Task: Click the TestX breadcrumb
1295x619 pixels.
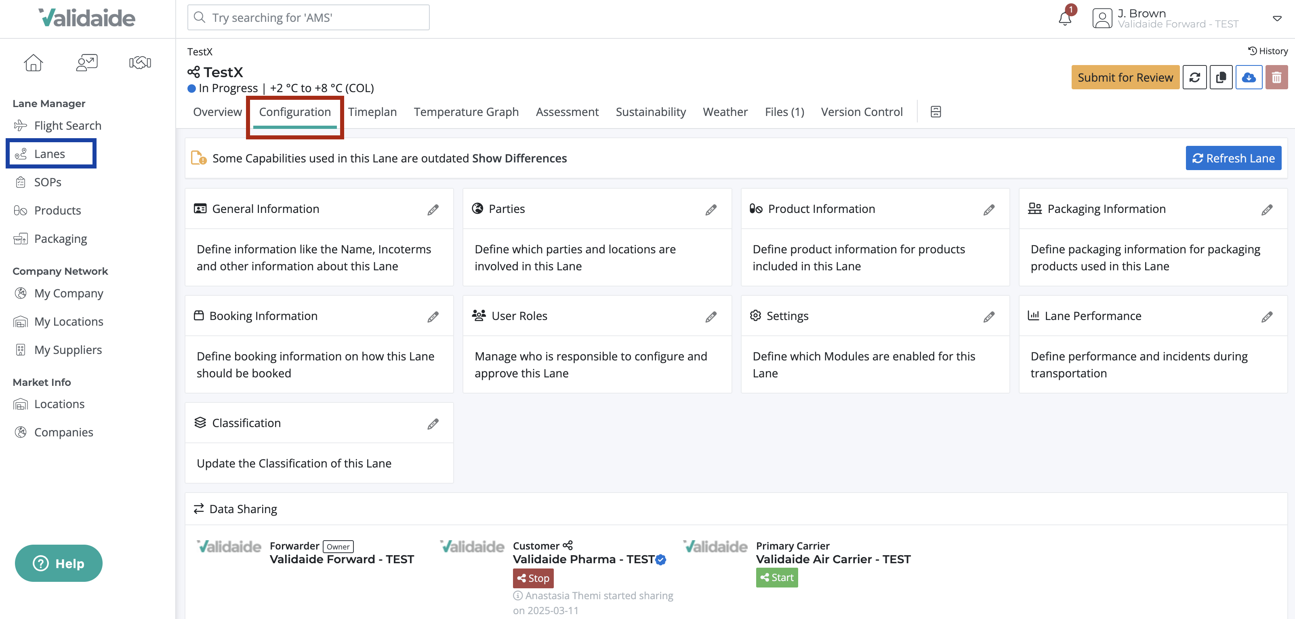Action: click(x=200, y=52)
